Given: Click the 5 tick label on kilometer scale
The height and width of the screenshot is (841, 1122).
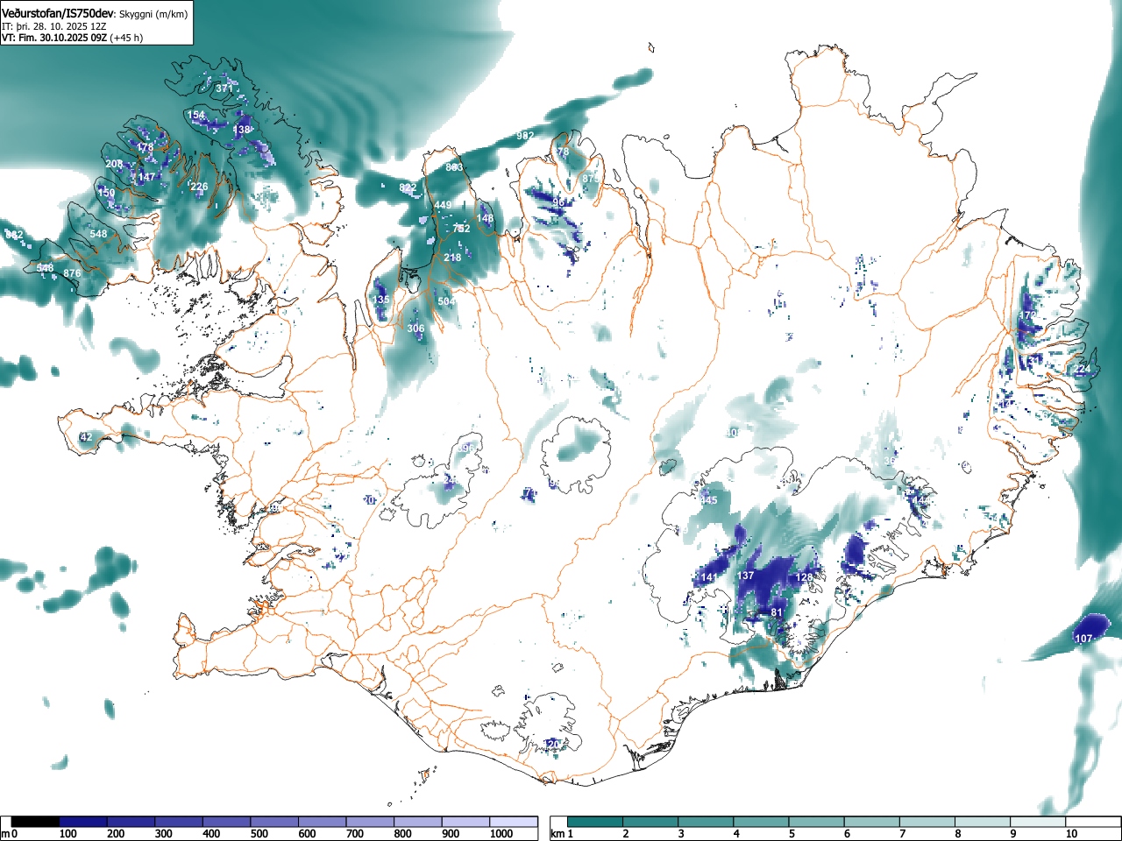Looking at the screenshot, I should 791,834.
